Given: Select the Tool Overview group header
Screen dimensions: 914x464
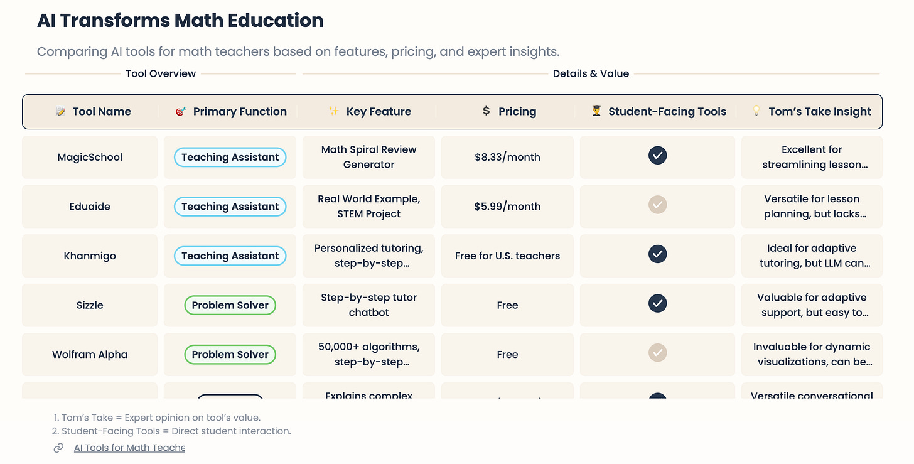Looking at the screenshot, I should 161,73.
